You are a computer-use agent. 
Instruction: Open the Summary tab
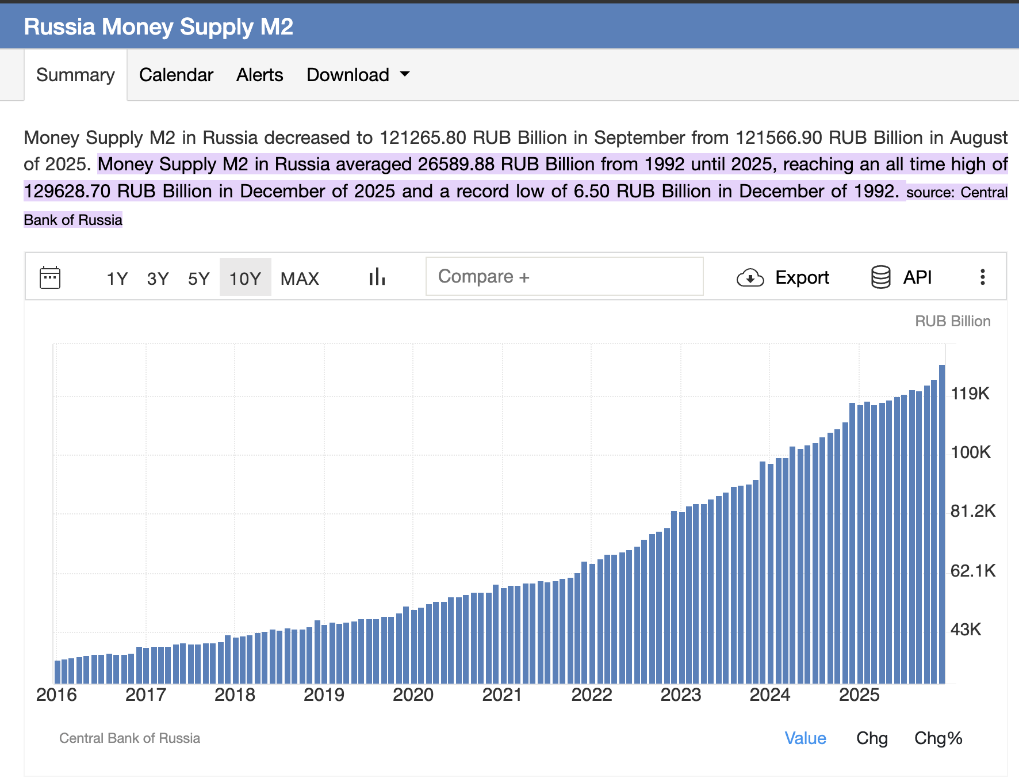[x=75, y=75]
